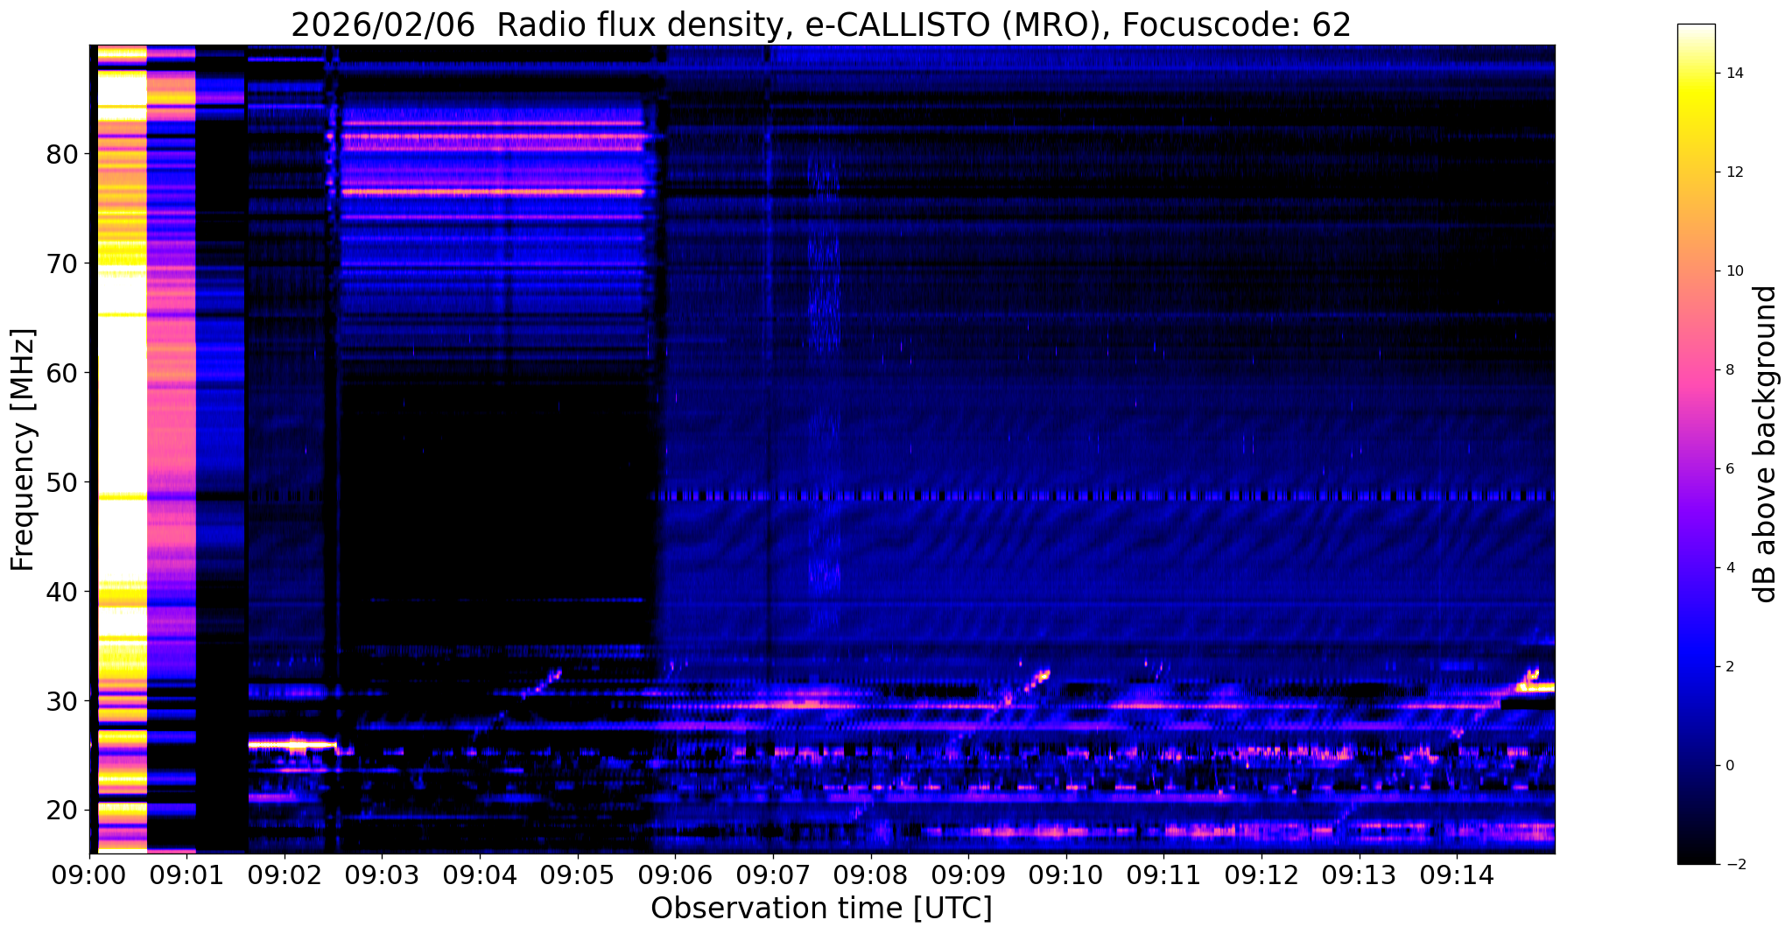Click the 09:13 time tick label
1792x934 pixels.
[1359, 874]
